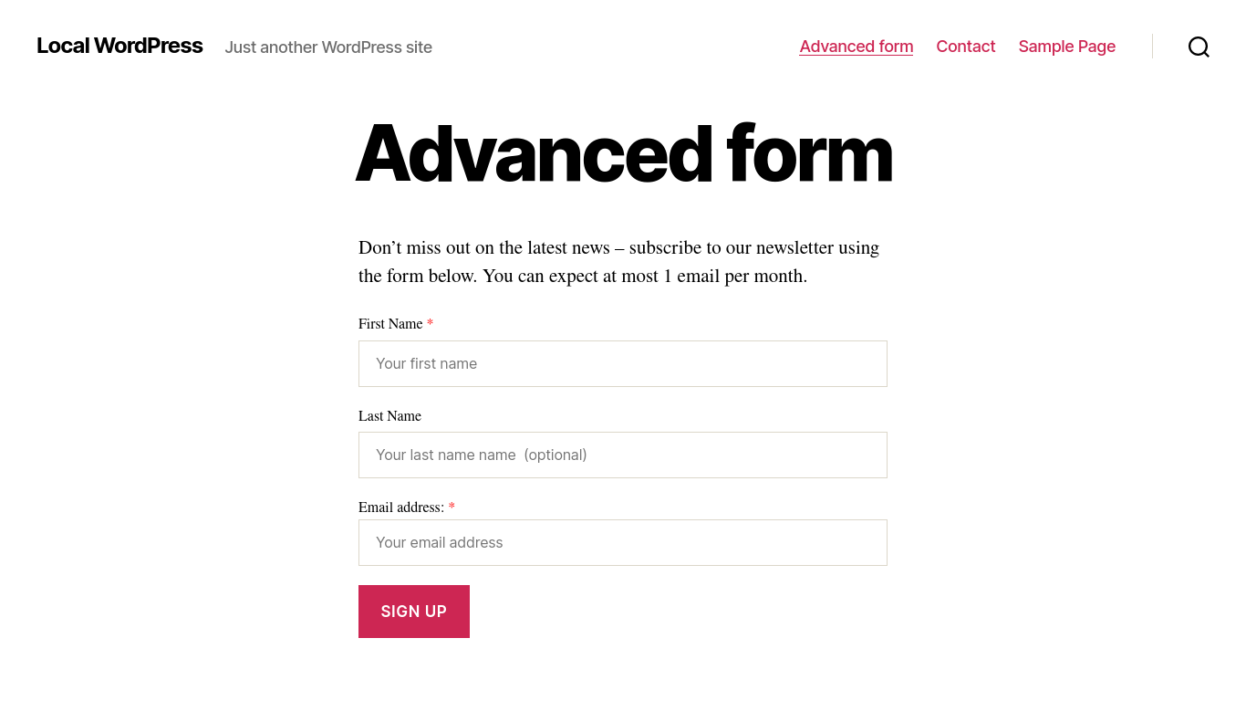Go to the Contact page
Image resolution: width=1246 pixels, height=701 pixels.
point(965,47)
